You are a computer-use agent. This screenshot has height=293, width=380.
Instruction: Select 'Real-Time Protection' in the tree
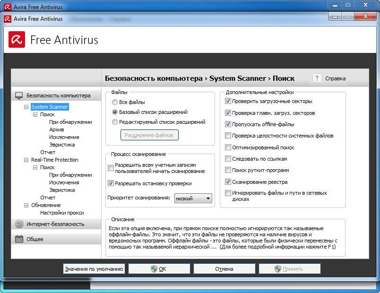coord(55,160)
